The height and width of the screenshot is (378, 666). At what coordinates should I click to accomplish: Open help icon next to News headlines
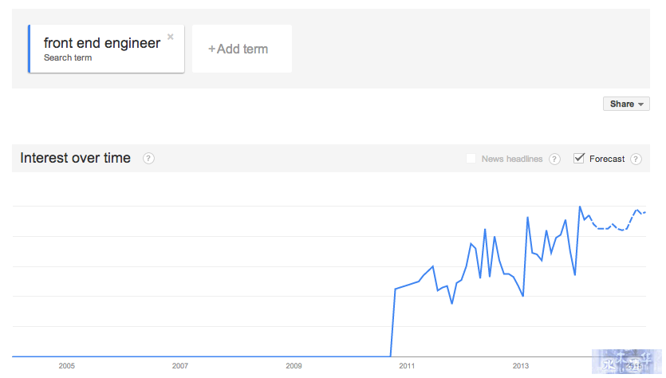554,159
